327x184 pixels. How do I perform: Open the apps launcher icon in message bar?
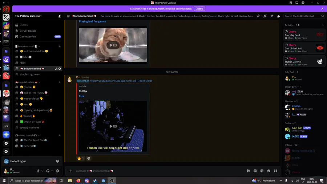(x=275, y=171)
